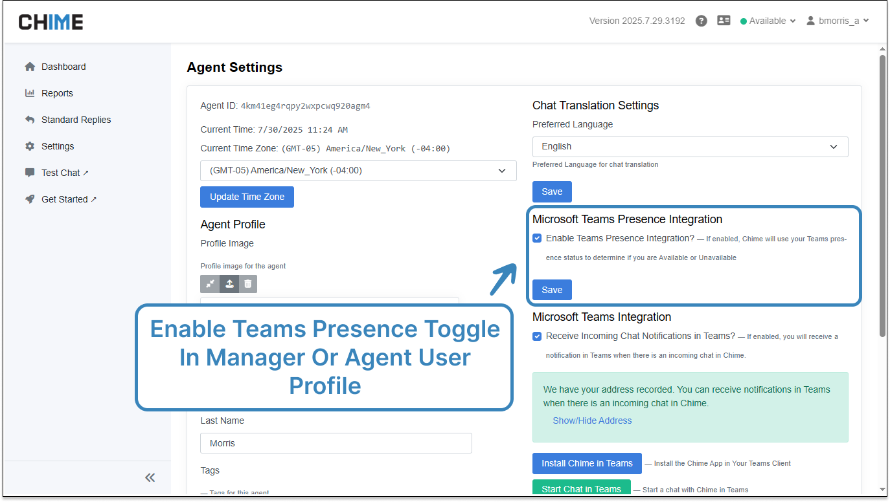Open the Available status dropdown

(768, 21)
